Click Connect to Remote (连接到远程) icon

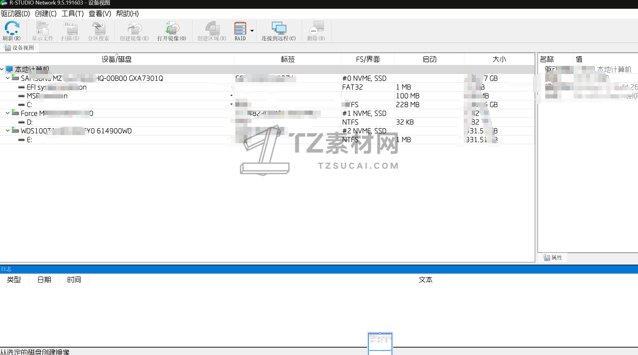coord(279,28)
